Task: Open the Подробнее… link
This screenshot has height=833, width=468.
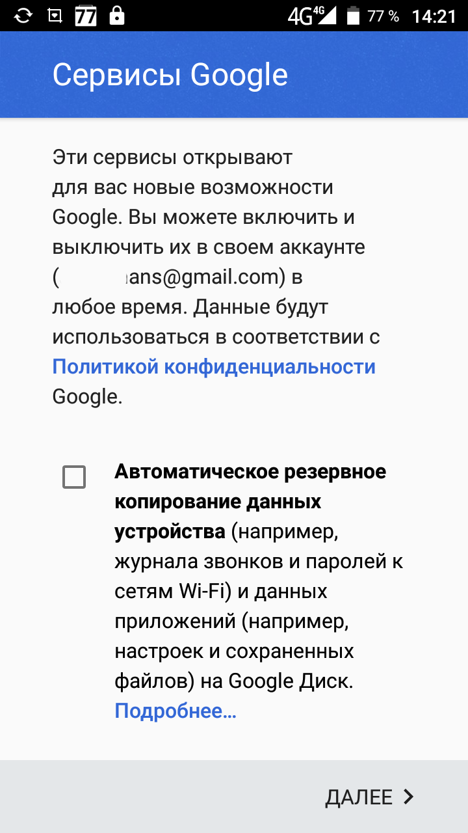Action: pyautogui.click(x=175, y=711)
